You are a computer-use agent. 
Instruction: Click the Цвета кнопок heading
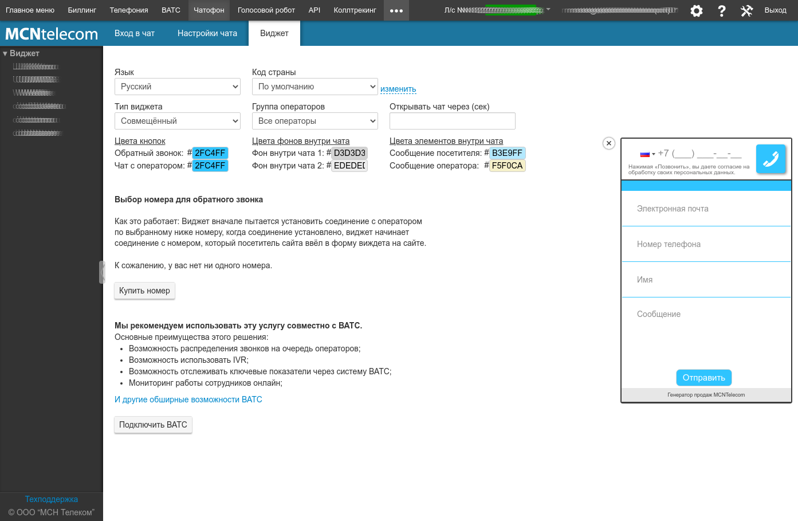click(x=140, y=141)
